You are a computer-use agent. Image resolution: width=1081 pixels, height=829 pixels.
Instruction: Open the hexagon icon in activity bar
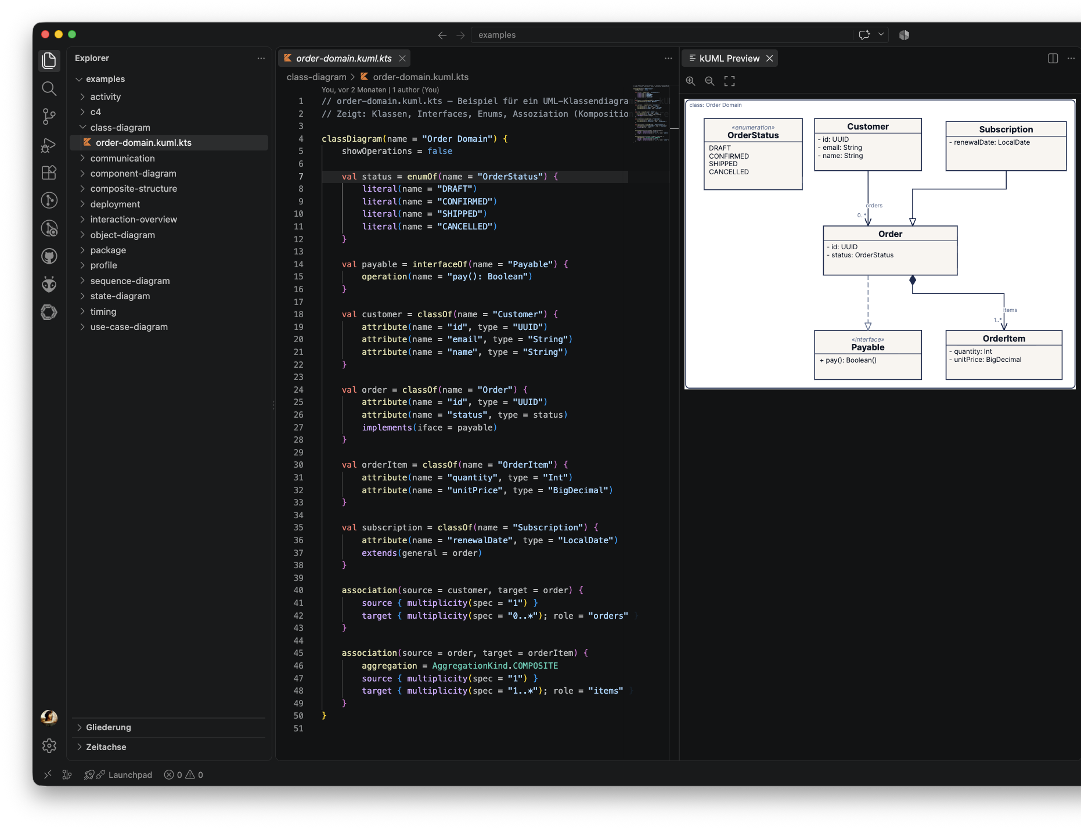[49, 312]
